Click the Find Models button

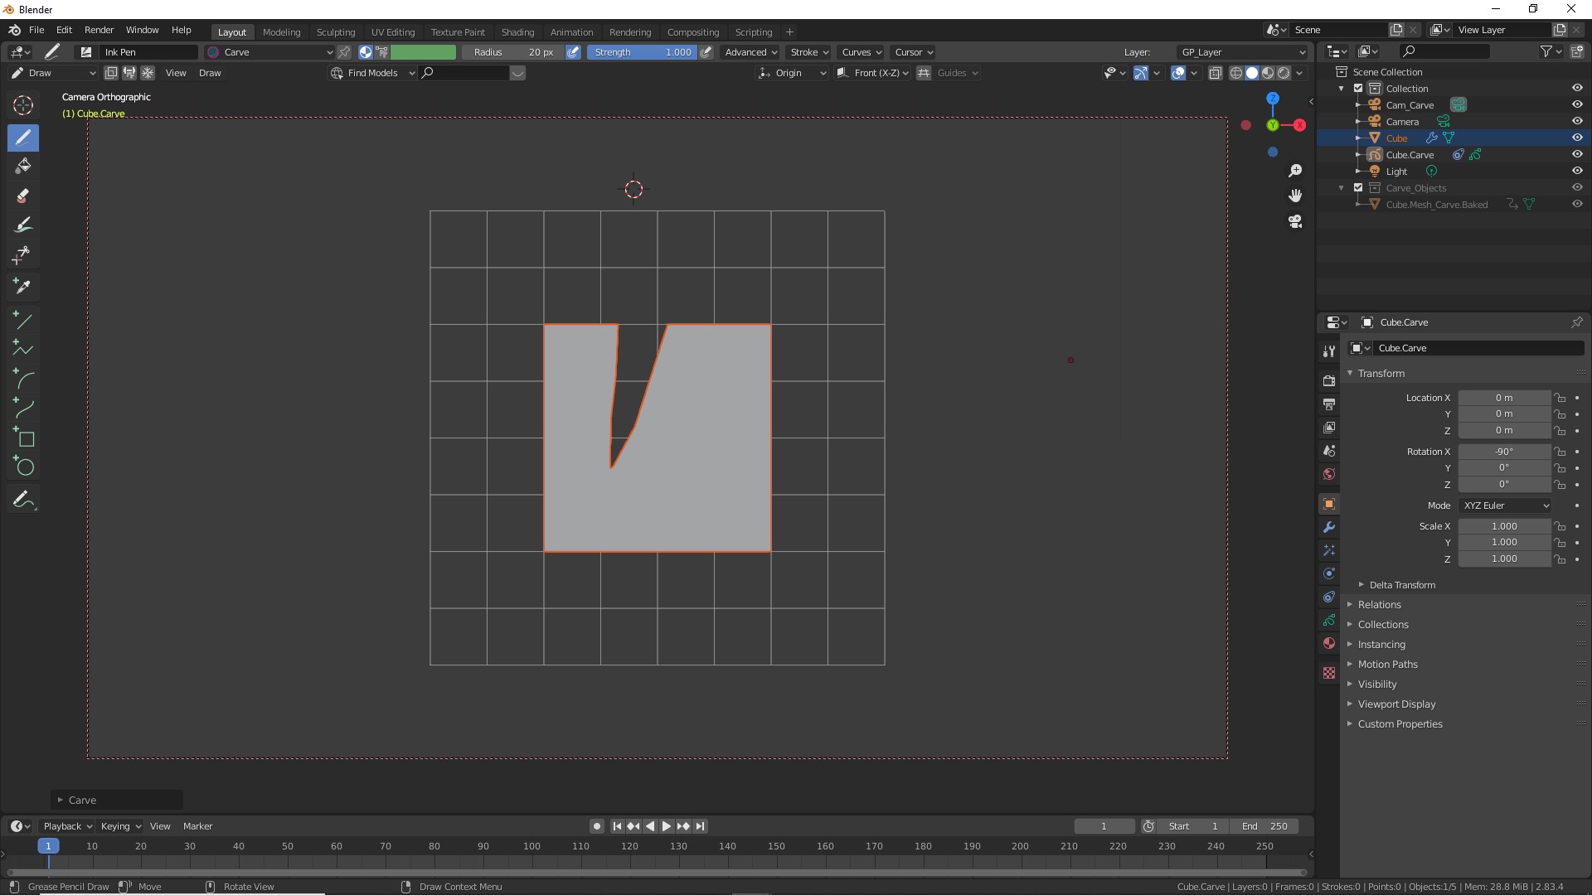(x=372, y=73)
